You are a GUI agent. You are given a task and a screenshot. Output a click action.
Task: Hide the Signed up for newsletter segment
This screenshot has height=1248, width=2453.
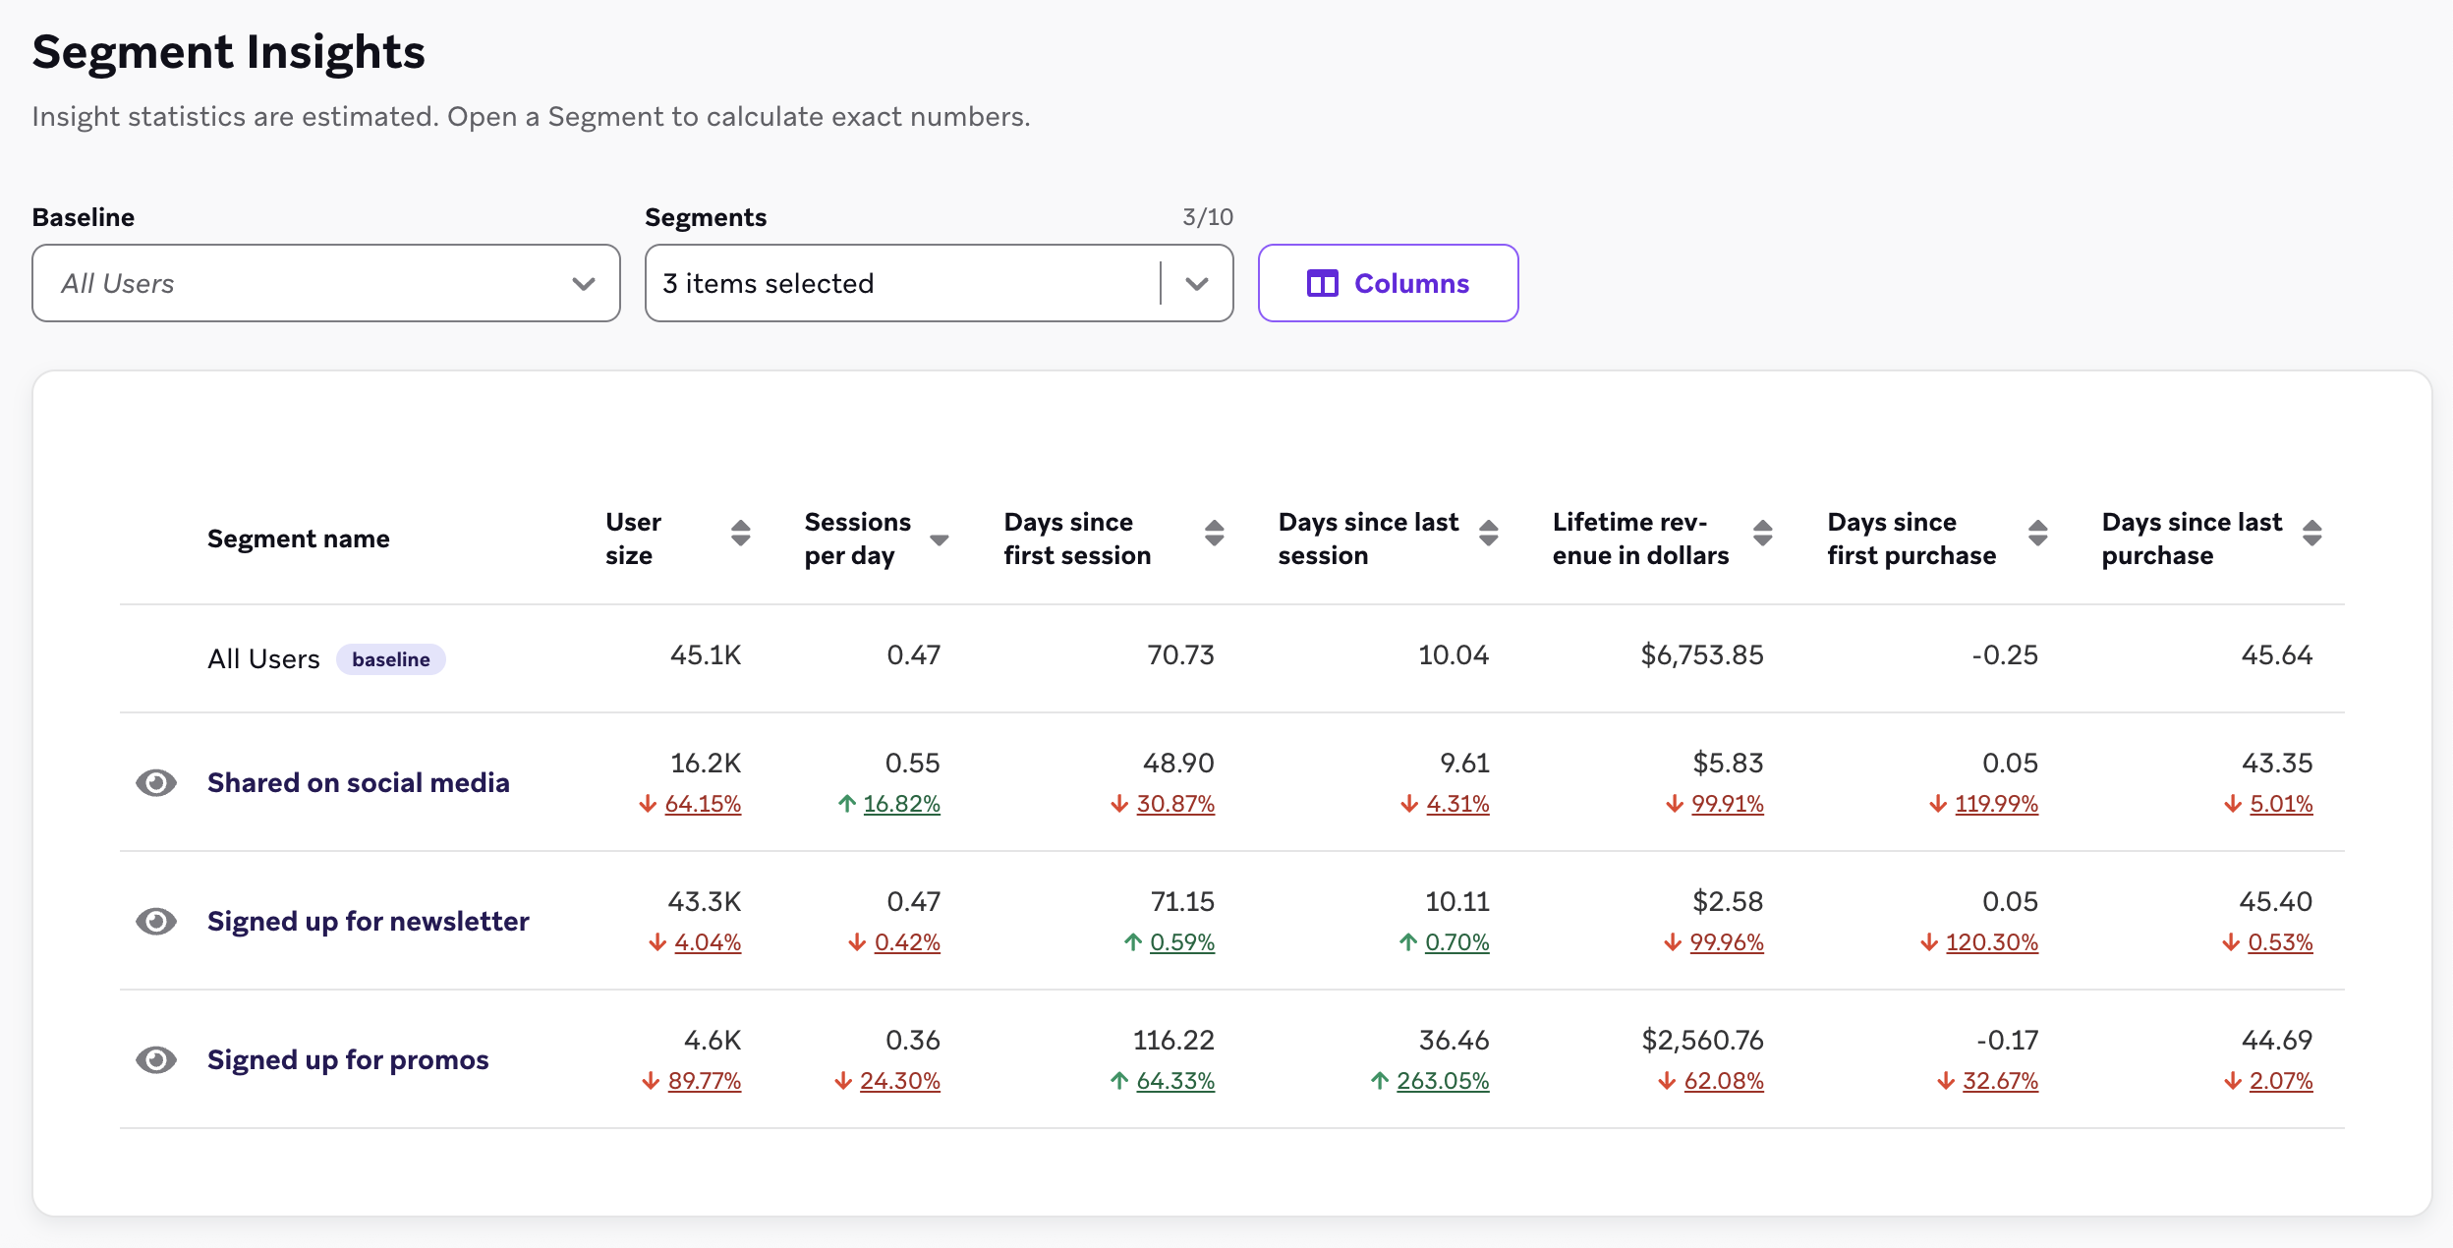click(x=156, y=922)
